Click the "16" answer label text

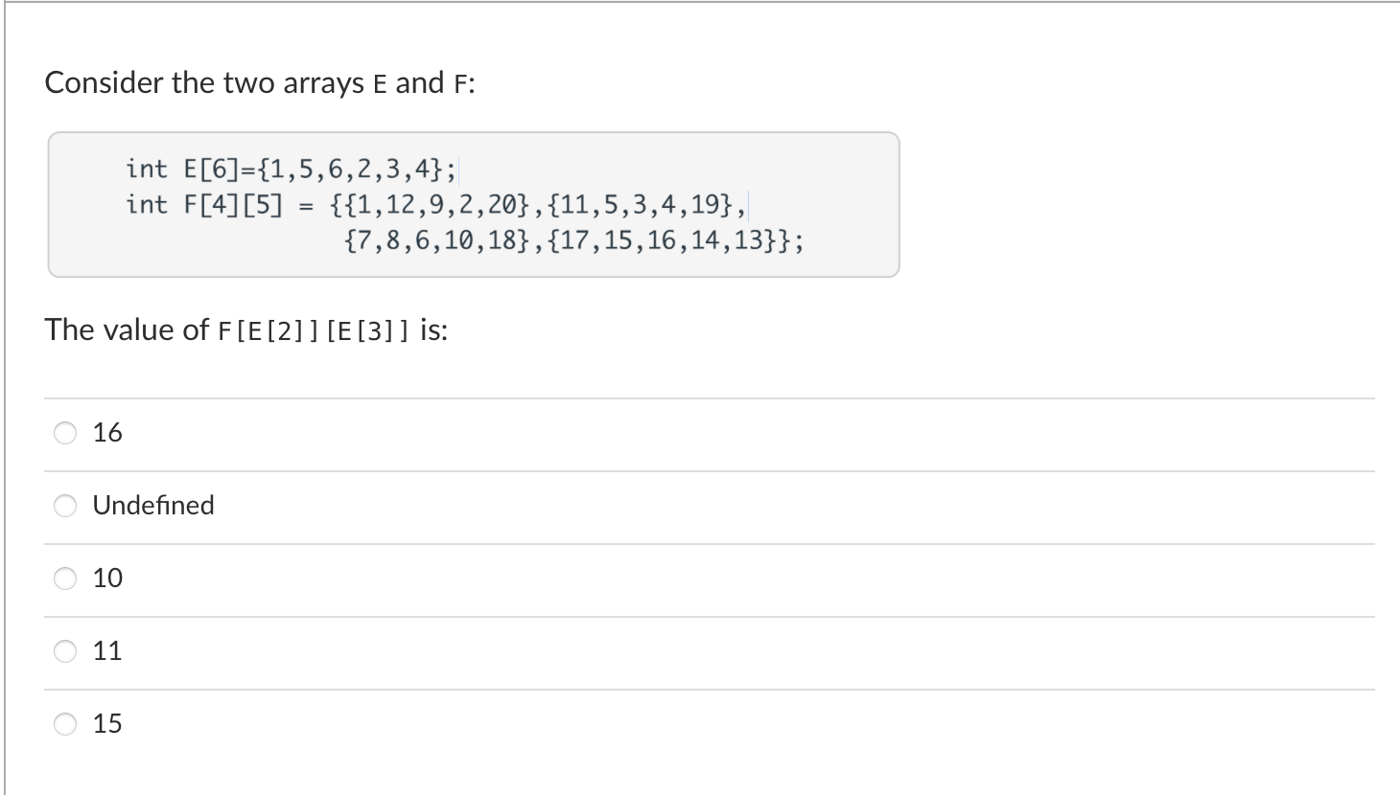coord(107,432)
